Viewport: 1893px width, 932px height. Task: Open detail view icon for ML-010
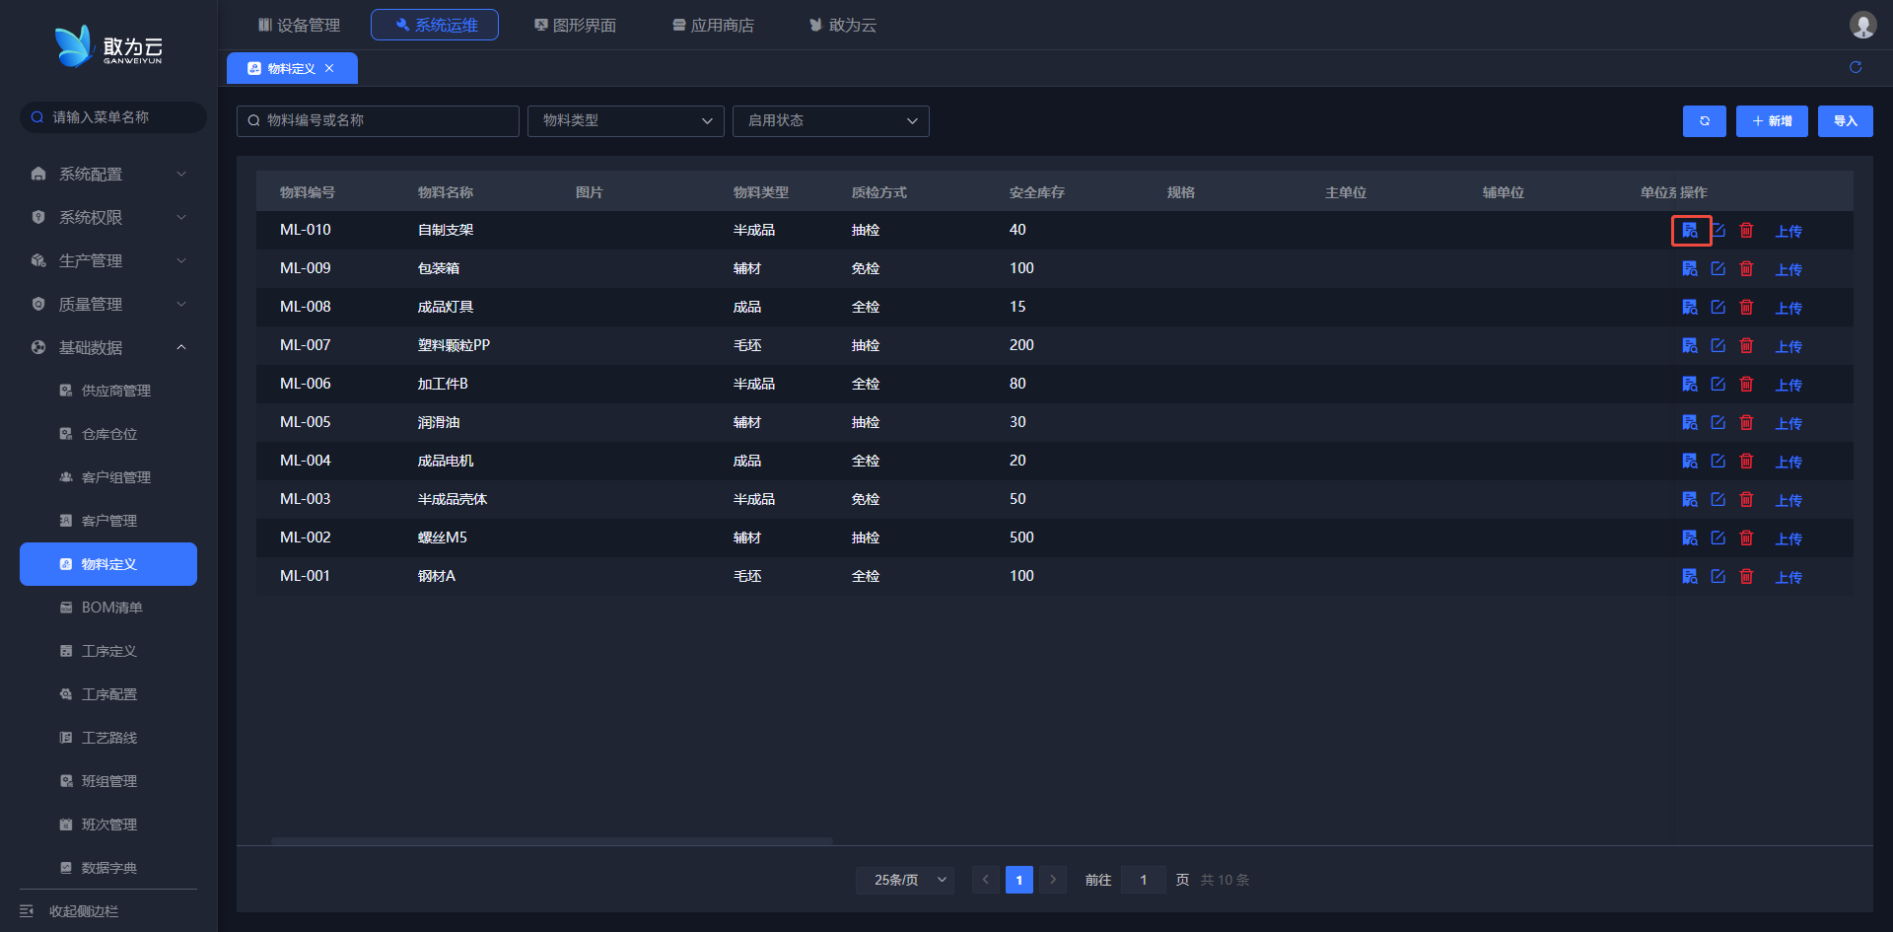coord(1690,231)
